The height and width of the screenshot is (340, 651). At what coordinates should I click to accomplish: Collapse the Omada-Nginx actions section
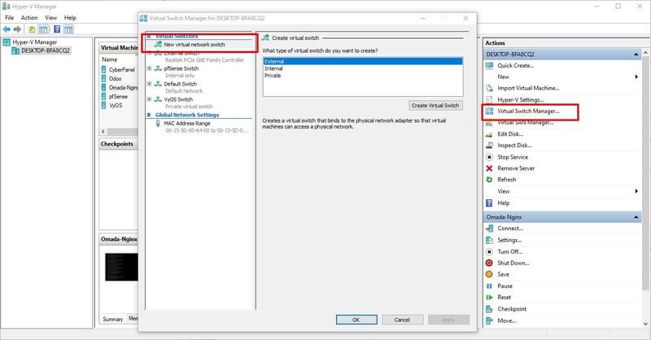(x=636, y=217)
